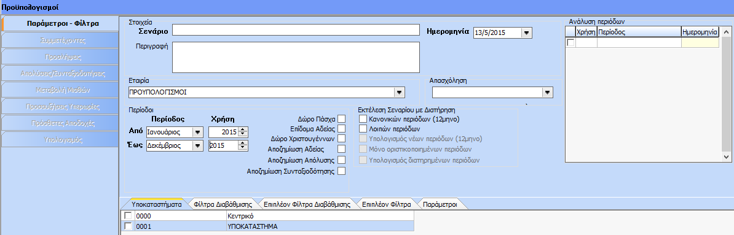Viewport: 734px width, 235px height.
Task: Enable the Δώρο Πάσχα checkbox
Action: pos(342,118)
